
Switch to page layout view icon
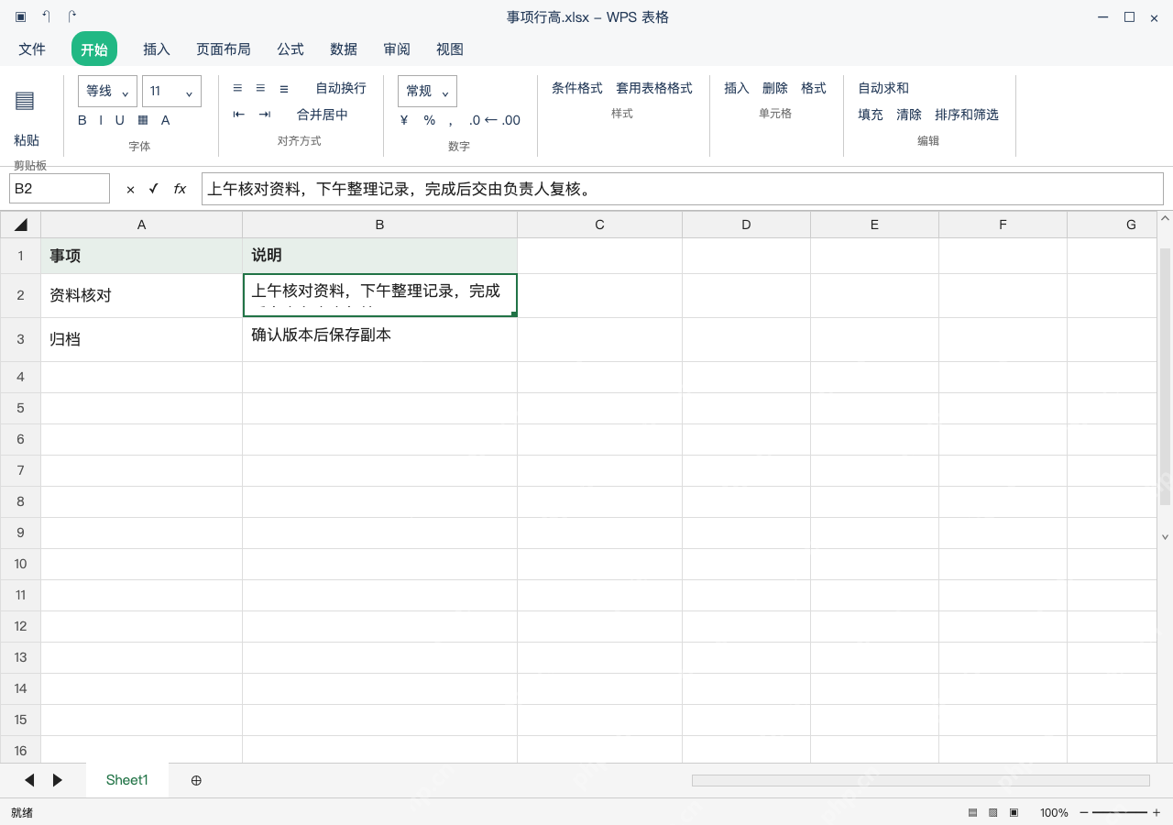[x=993, y=812]
